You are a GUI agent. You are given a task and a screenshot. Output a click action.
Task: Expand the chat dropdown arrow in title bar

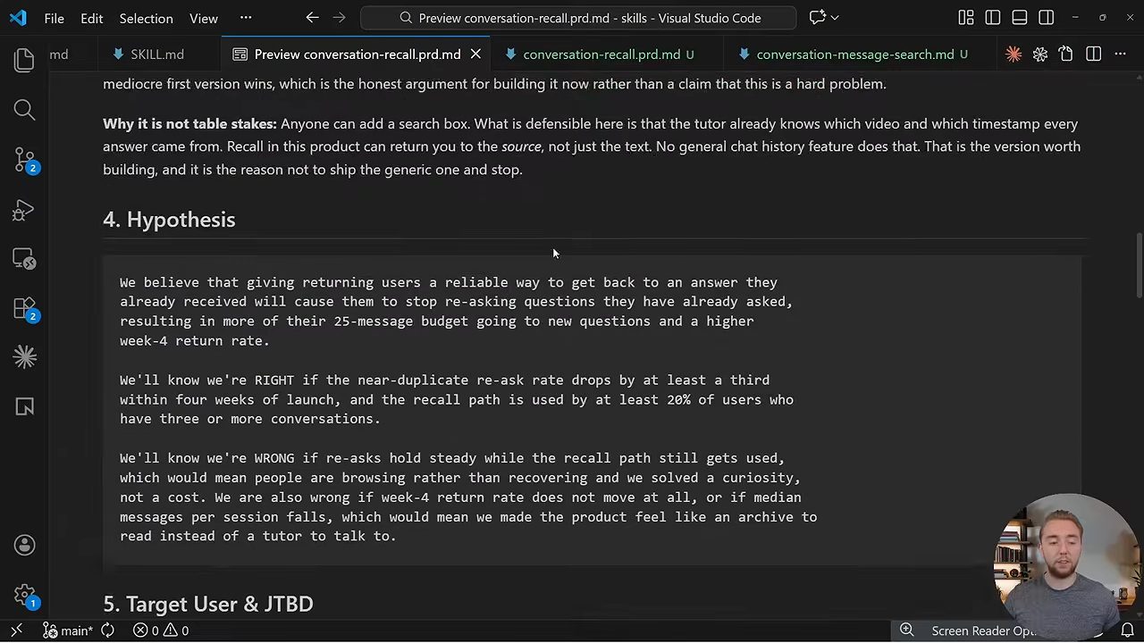(x=835, y=18)
